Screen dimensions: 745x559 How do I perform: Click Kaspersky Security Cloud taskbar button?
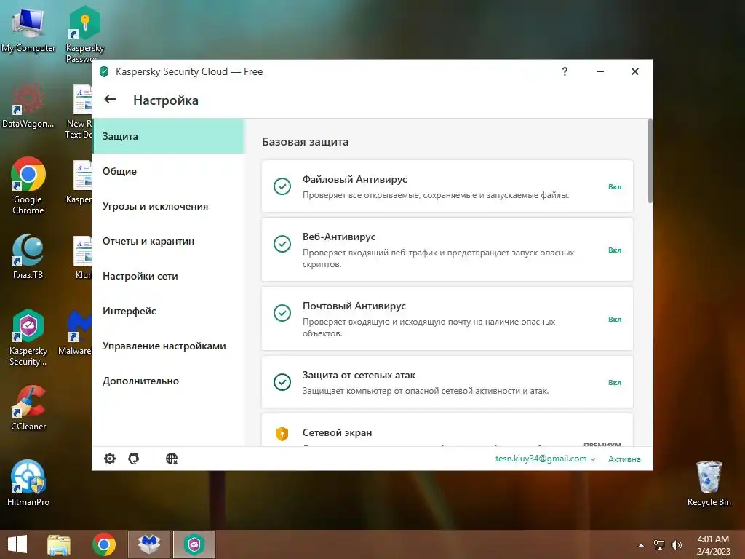194,544
